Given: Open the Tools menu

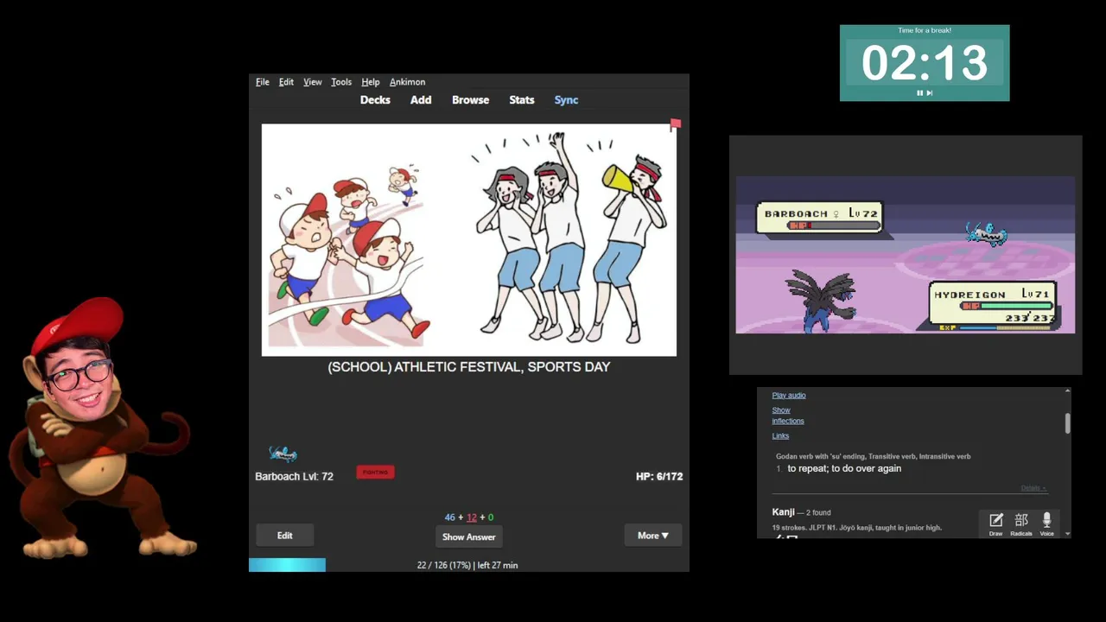Looking at the screenshot, I should (341, 82).
